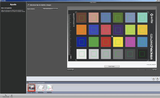Click the 'Tipo de objetivo' label
The image size is (160, 98).
tap(31, 9)
